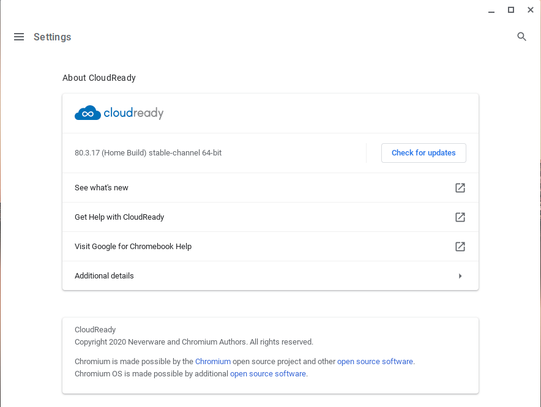Close the Settings window
541x407 pixels.
coord(531,10)
